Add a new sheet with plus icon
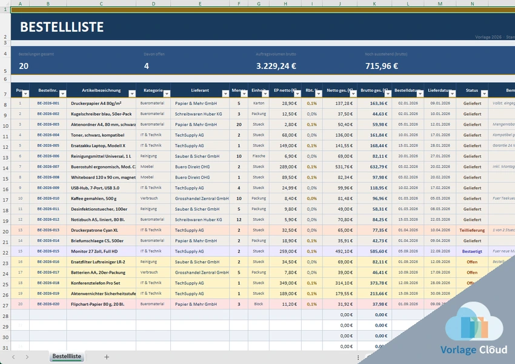 click(x=107, y=357)
